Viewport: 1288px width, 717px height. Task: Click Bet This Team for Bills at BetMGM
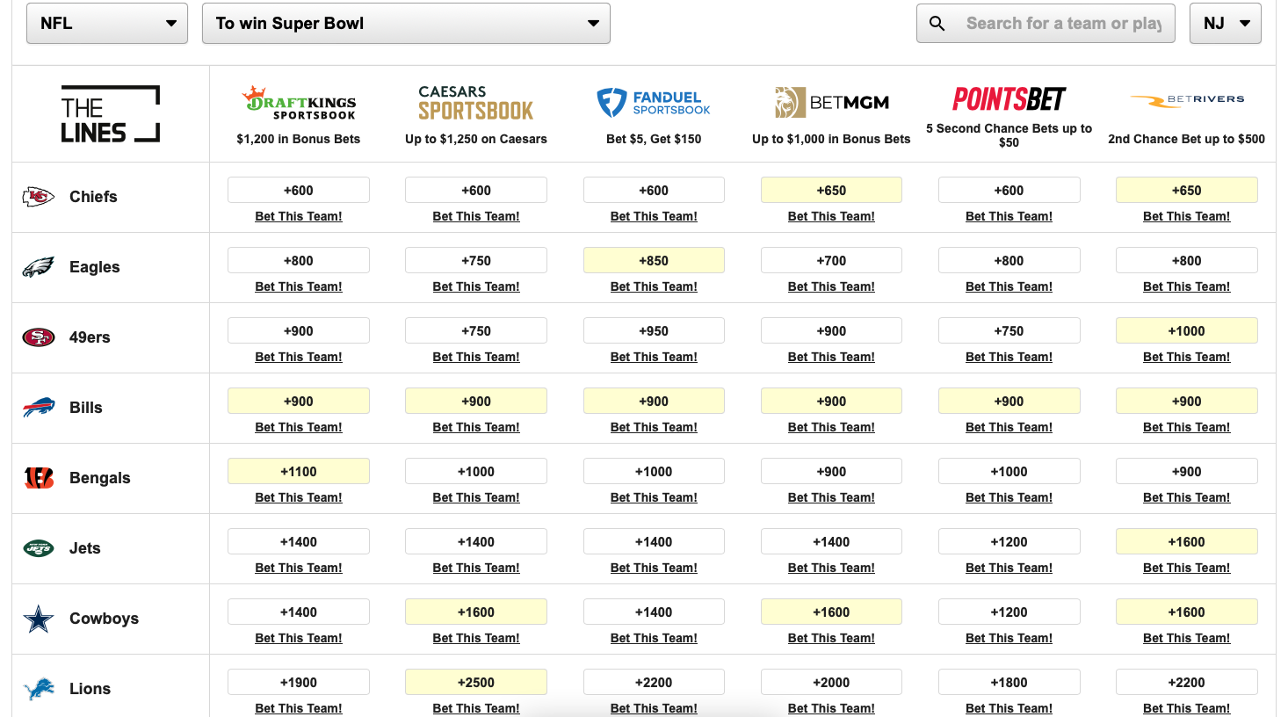(831, 427)
